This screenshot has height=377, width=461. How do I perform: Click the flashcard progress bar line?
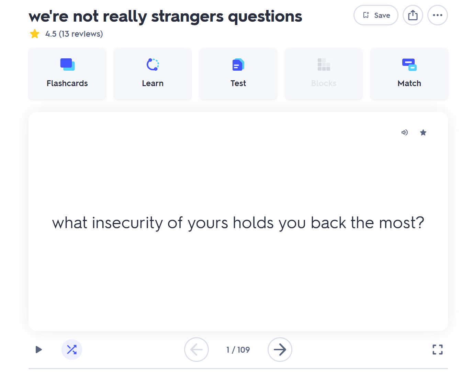pos(238,369)
